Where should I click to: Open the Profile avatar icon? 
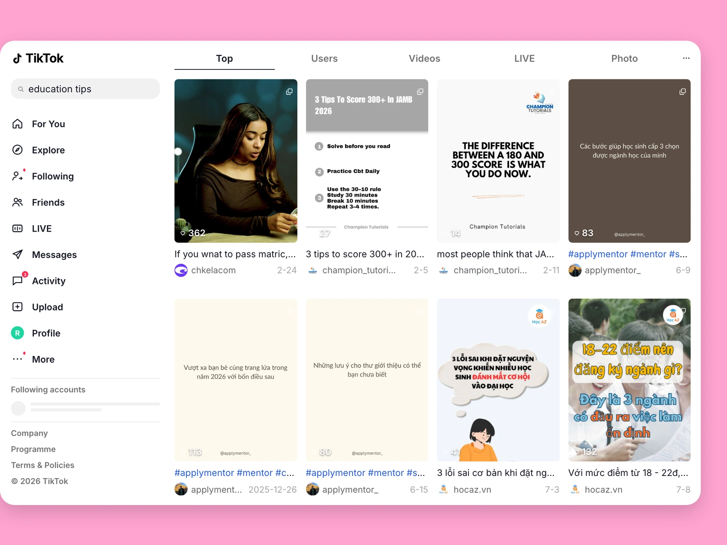(17, 333)
